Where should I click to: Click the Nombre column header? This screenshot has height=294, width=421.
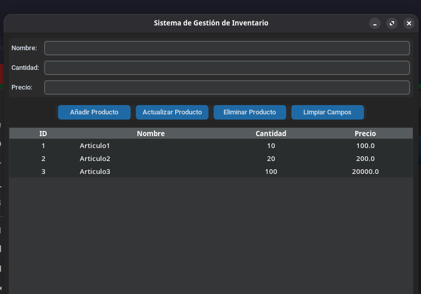tap(150, 134)
